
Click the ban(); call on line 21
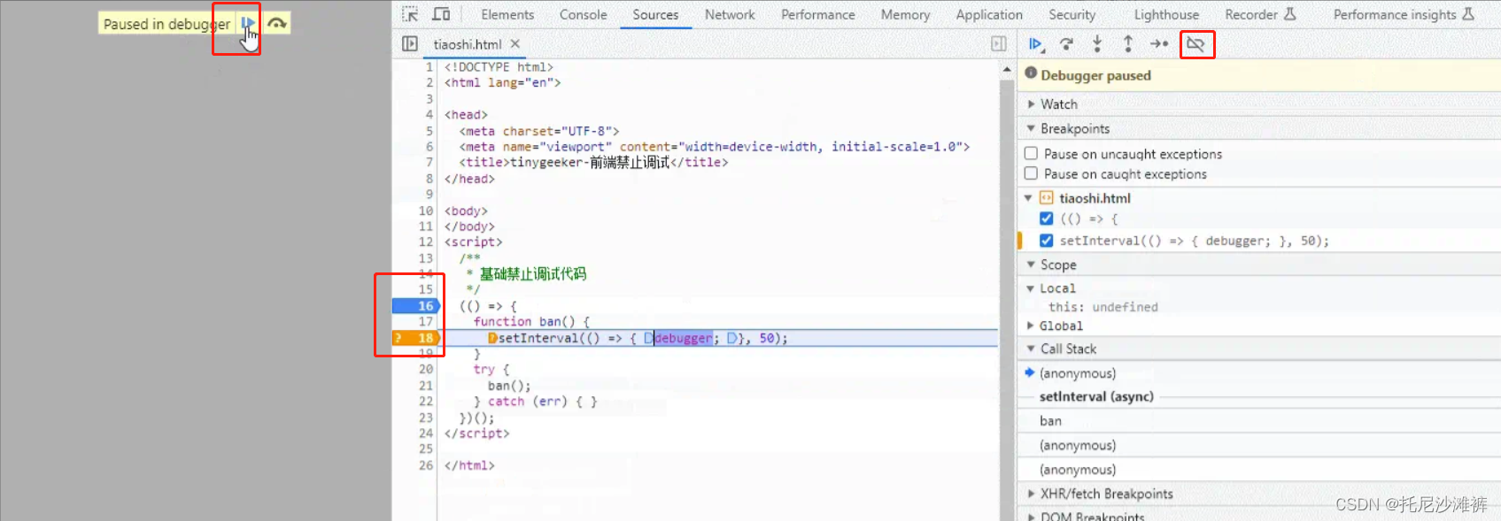509,386
